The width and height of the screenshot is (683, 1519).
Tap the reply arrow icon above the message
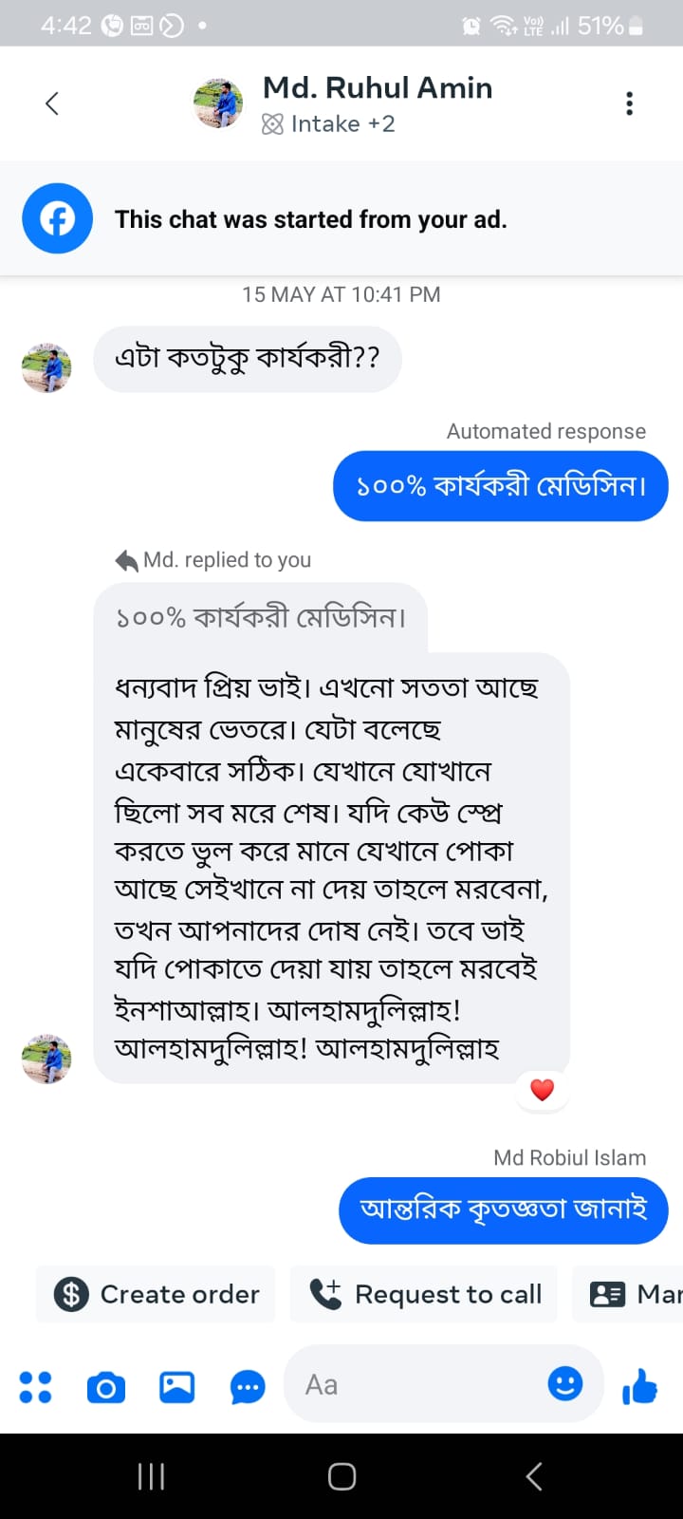coord(126,560)
